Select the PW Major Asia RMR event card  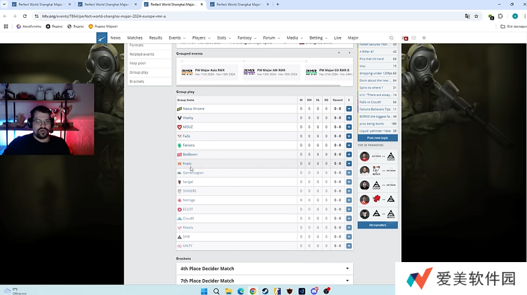209,71
